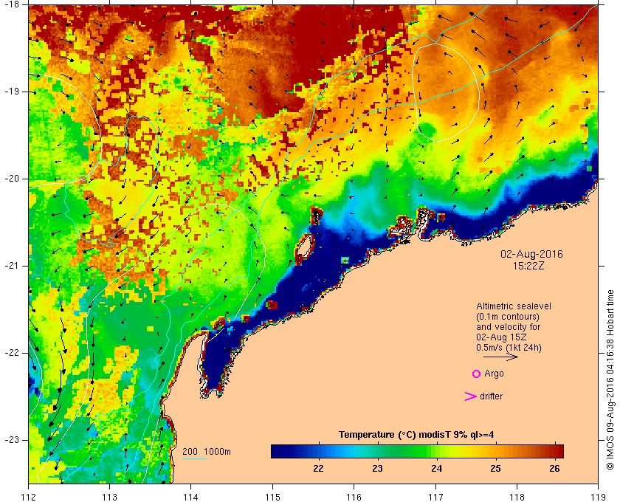
Task: Click the latitude axis label -20
Action: [x=10, y=179]
